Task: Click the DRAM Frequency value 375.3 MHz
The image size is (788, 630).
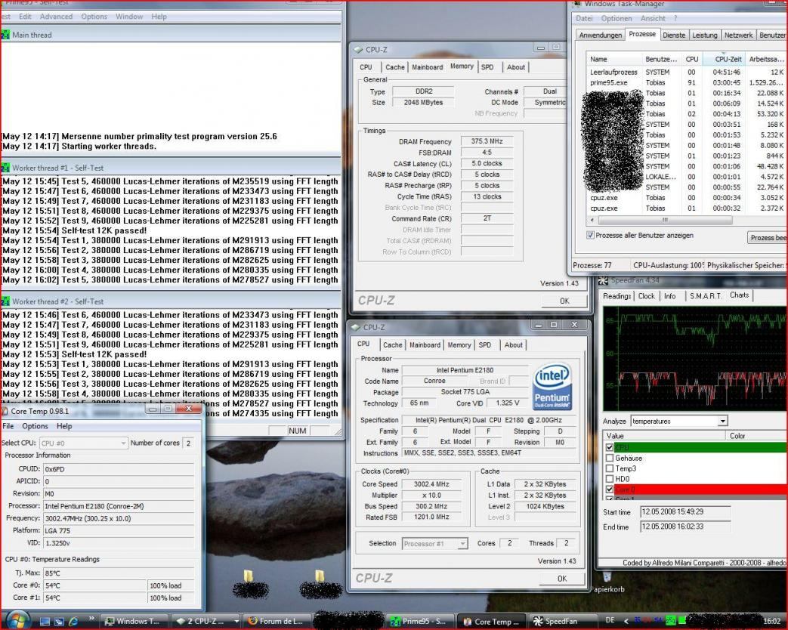Action: point(487,141)
